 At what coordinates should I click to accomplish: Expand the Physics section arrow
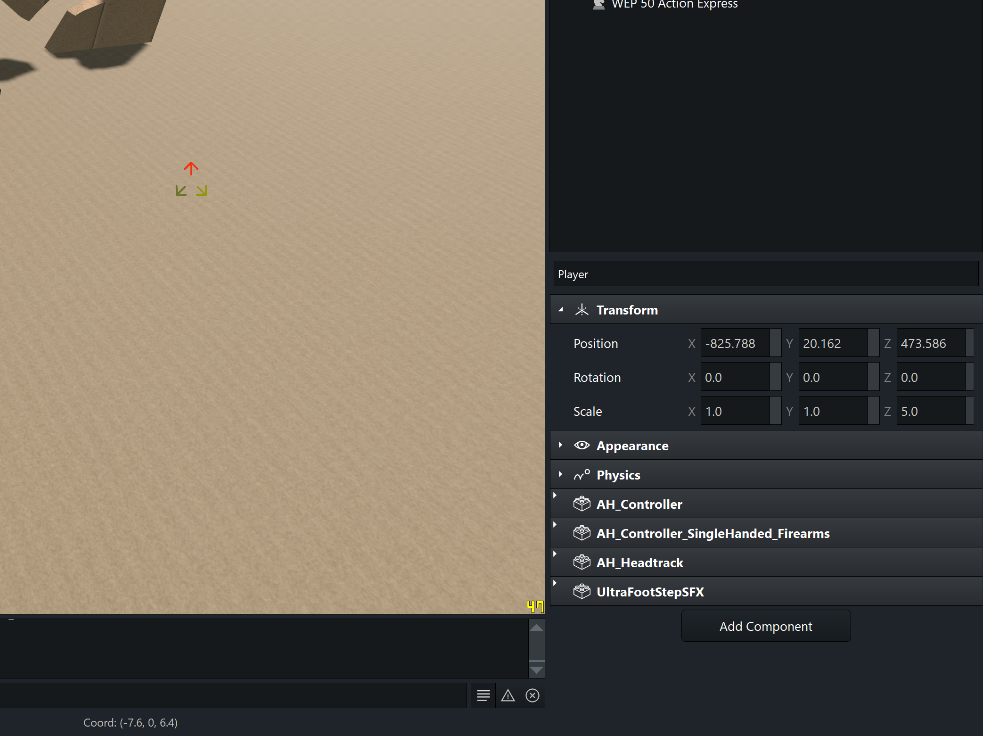[x=560, y=474]
